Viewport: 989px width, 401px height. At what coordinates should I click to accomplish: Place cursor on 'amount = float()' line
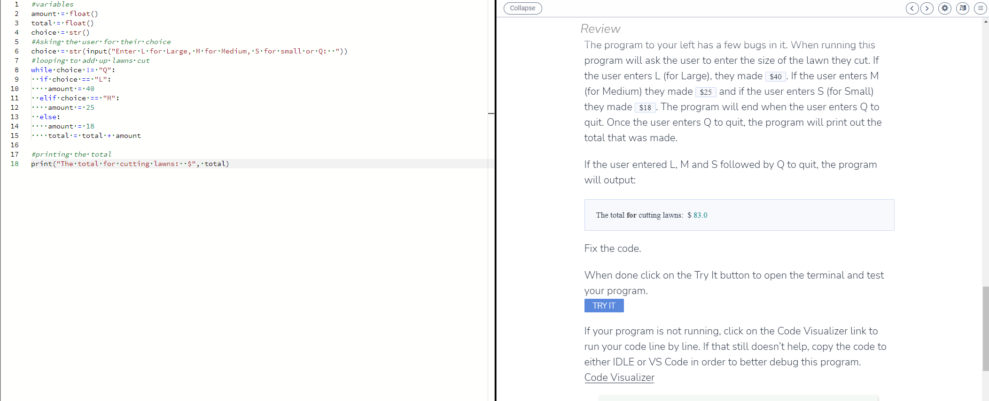pyautogui.click(x=64, y=14)
